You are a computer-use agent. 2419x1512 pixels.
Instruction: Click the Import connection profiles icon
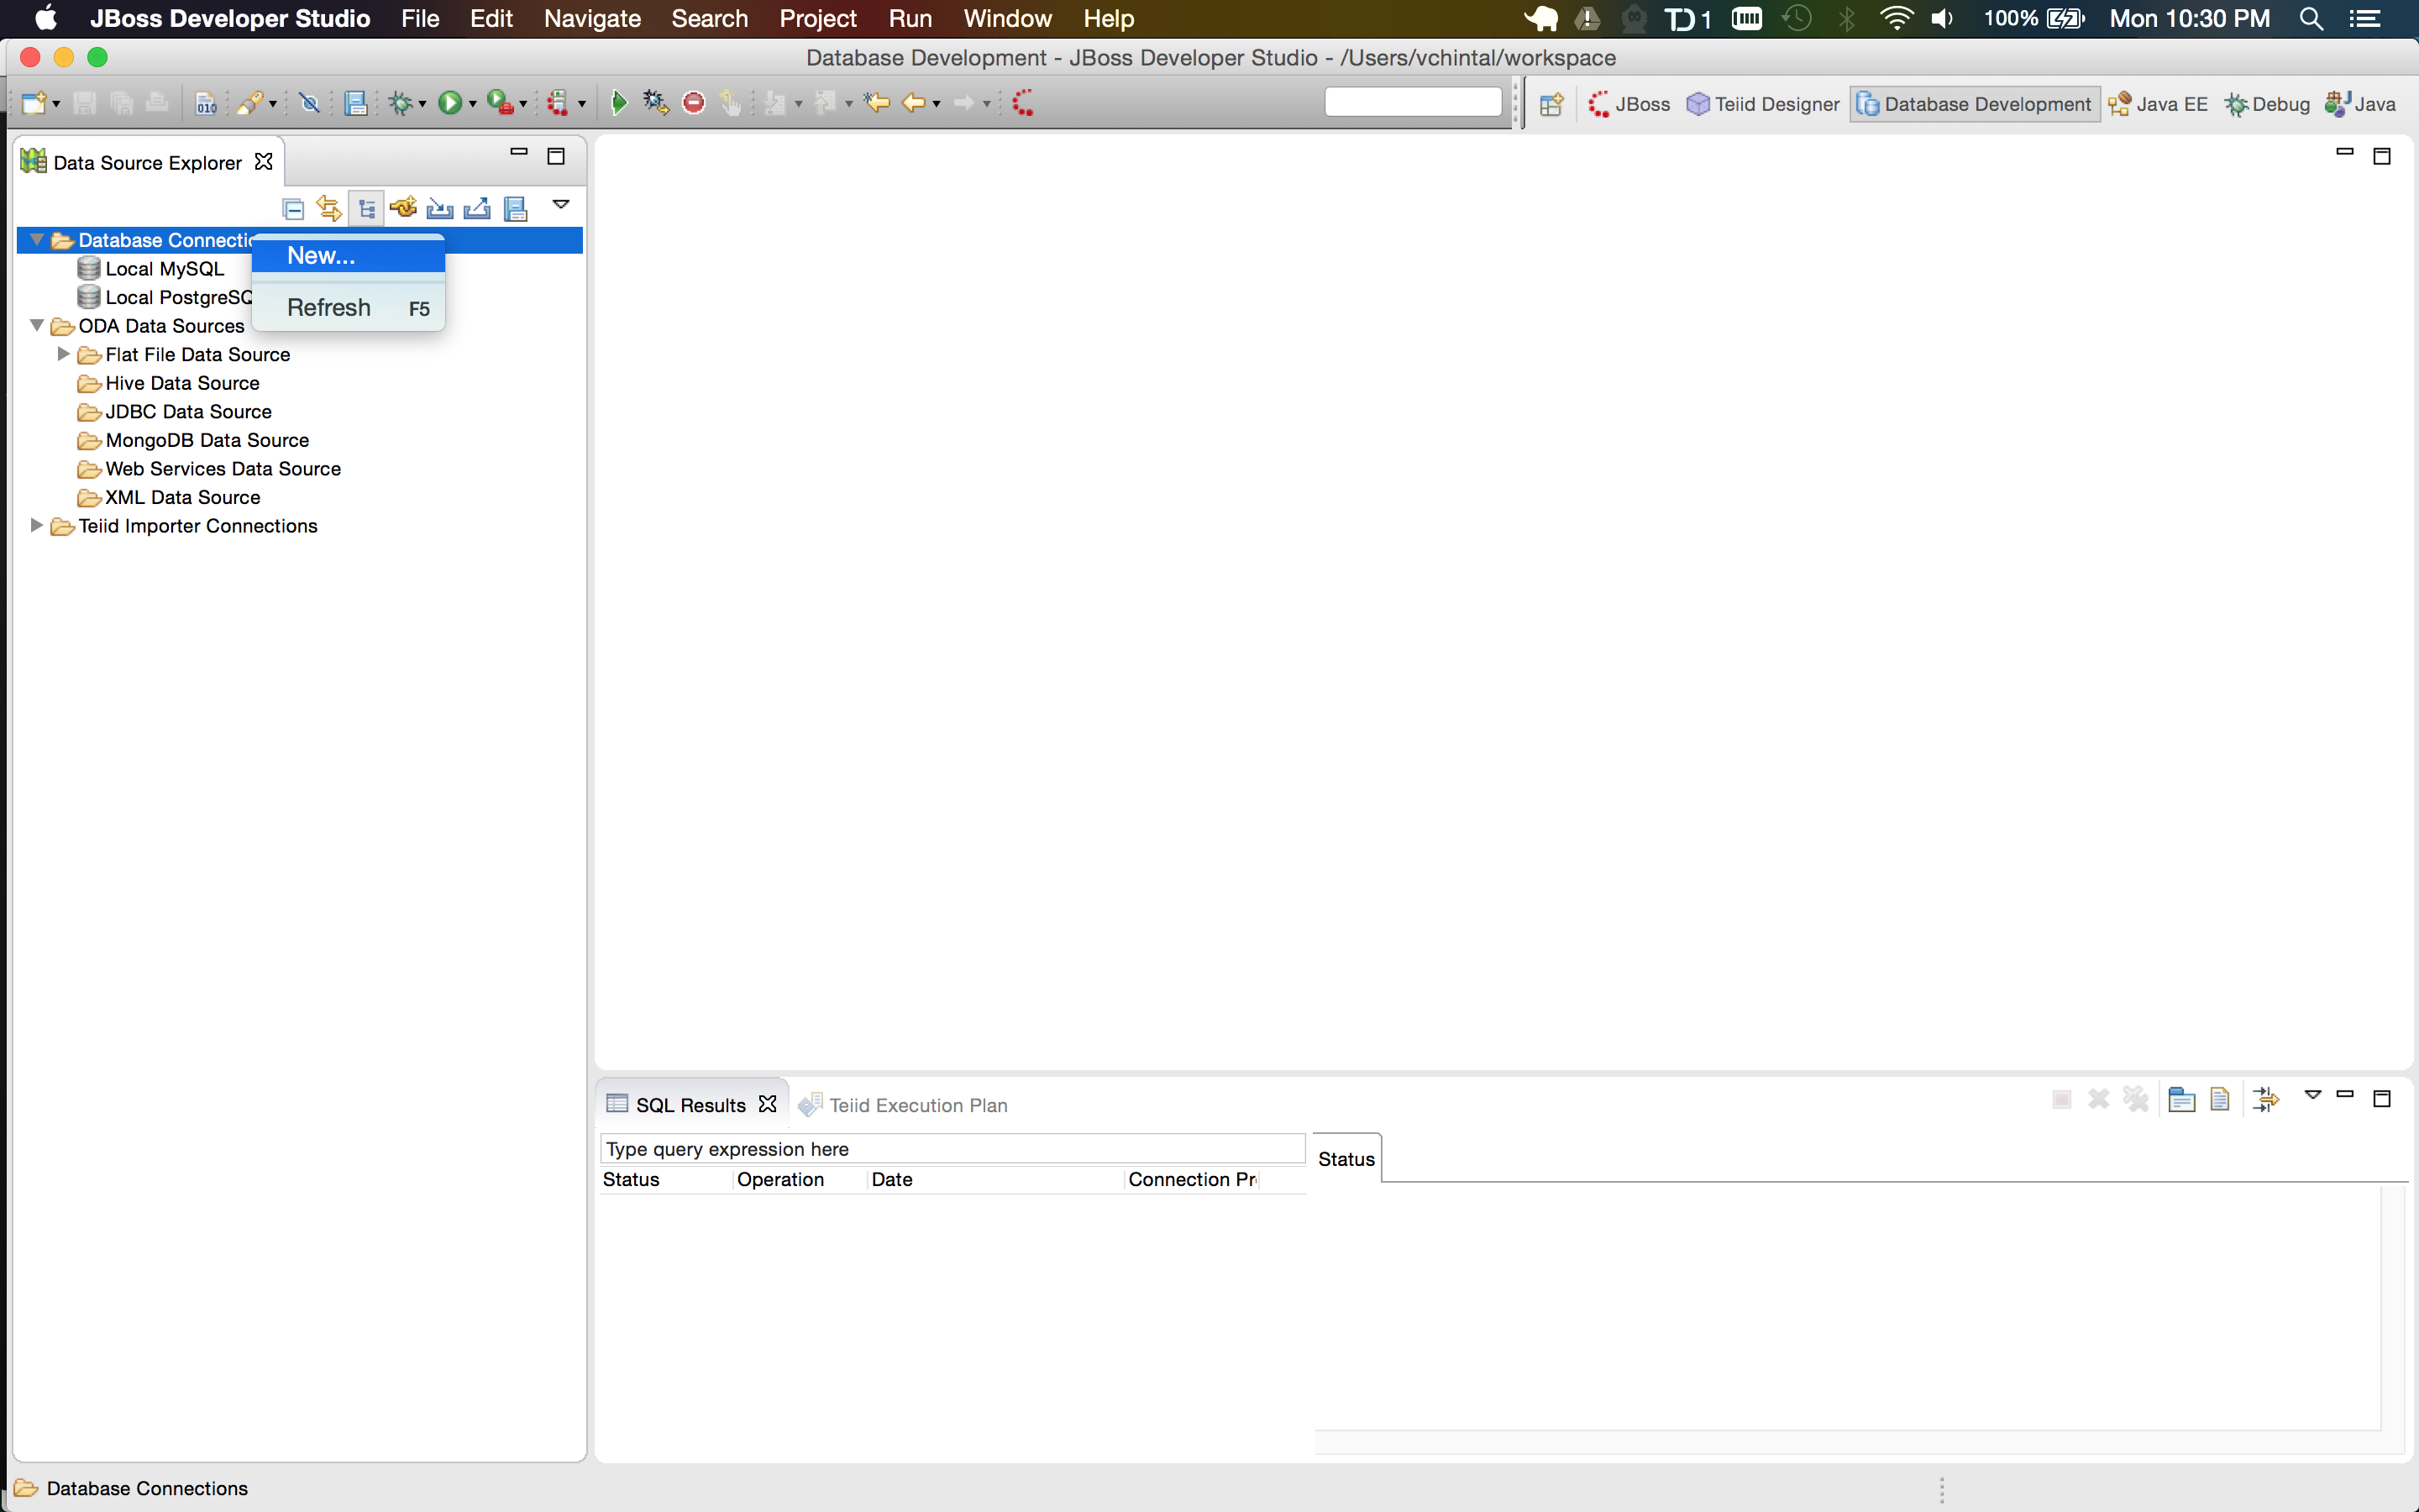tap(440, 209)
